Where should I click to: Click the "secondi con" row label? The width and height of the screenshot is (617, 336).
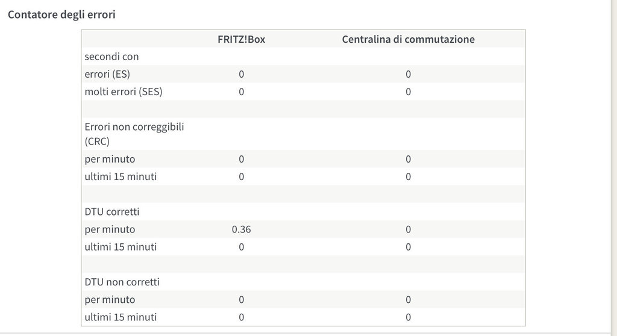pyautogui.click(x=111, y=57)
